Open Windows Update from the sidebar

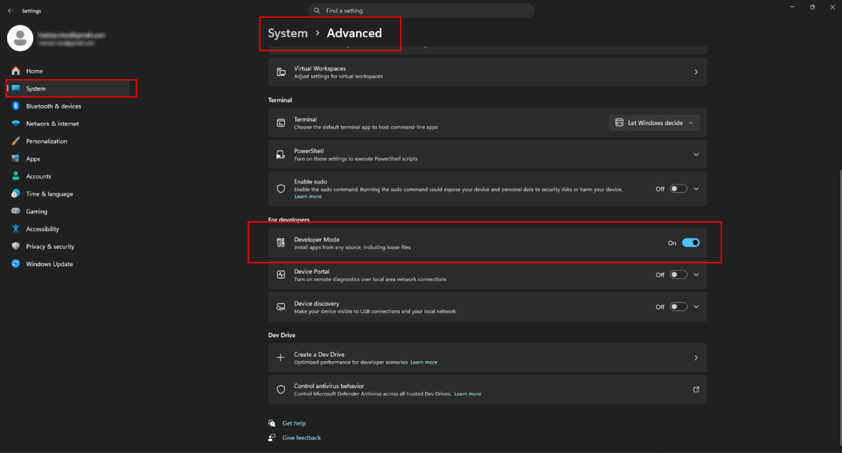(x=50, y=264)
